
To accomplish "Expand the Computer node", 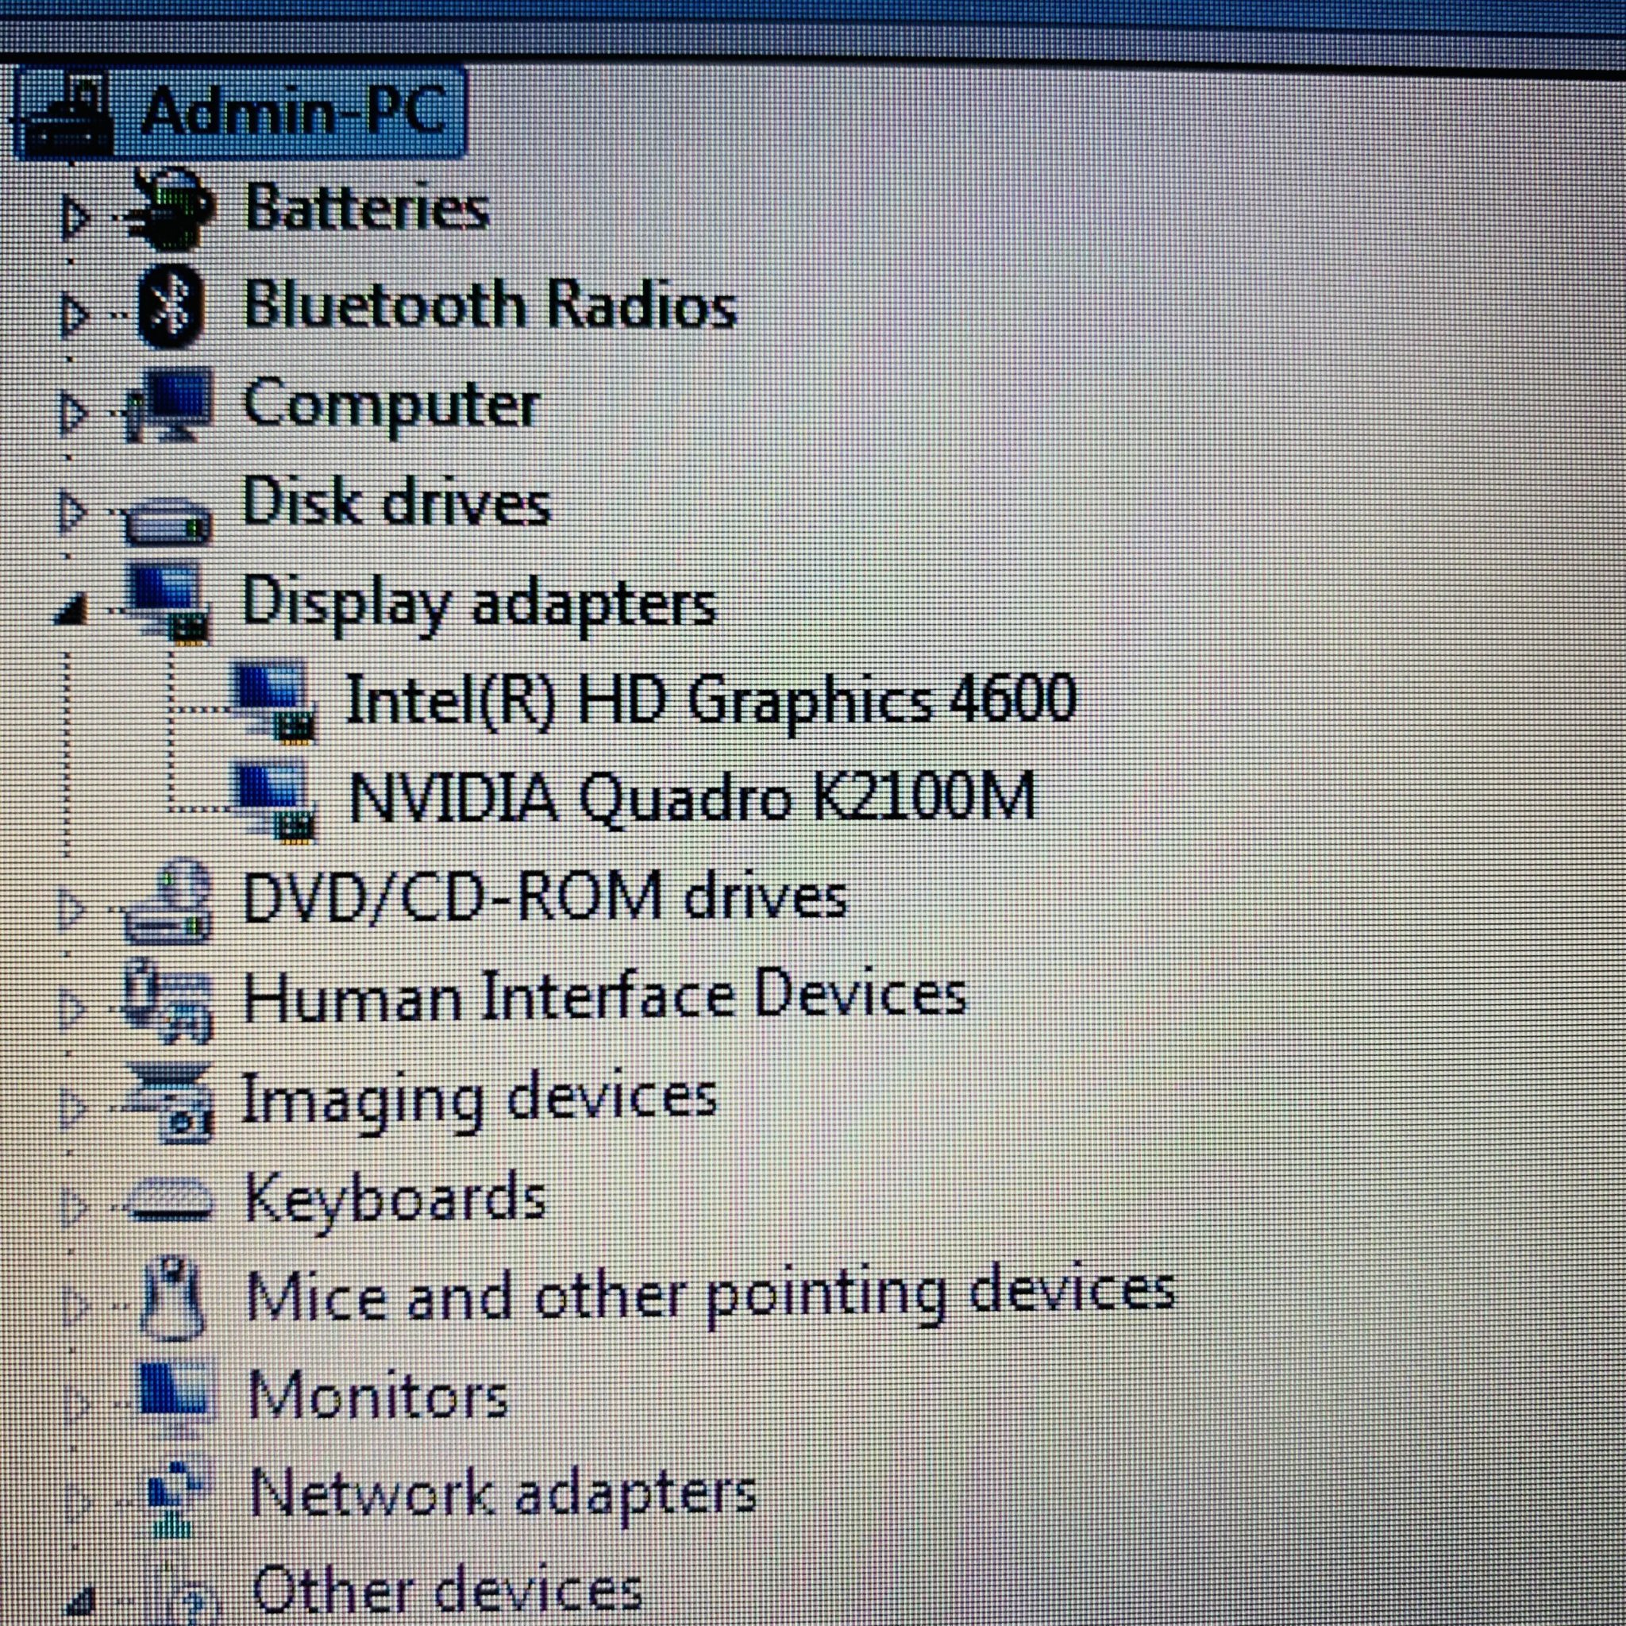I will pyautogui.click(x=73, y=413).
